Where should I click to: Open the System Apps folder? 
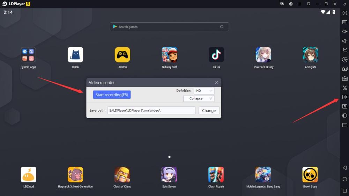coord(28,55)
